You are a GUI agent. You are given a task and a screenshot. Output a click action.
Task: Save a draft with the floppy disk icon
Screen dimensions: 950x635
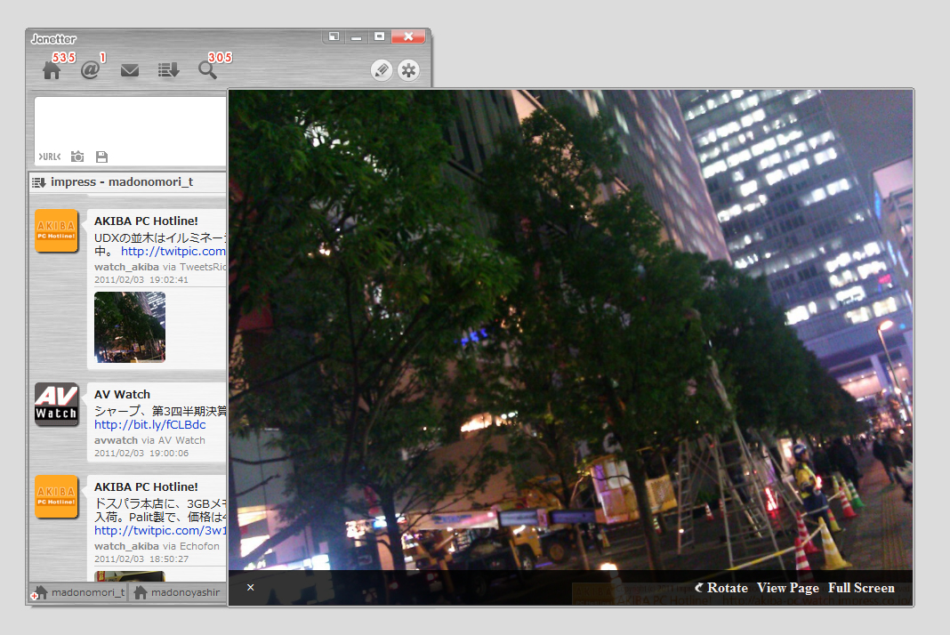coord(101,157)
